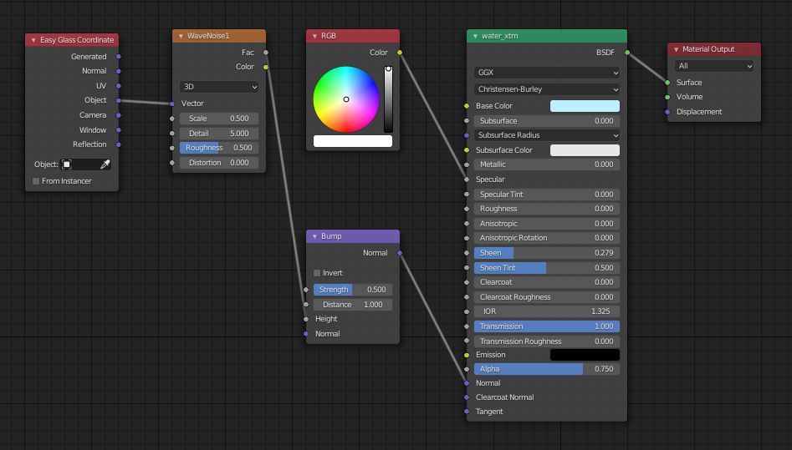Click the Specular input socket
792x450 pixels.
(x=467, y=179)
